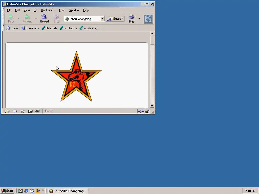Screen dimensions: 259x194
Task: Click the vertical scrollbar up arrow
Action: 152,33
